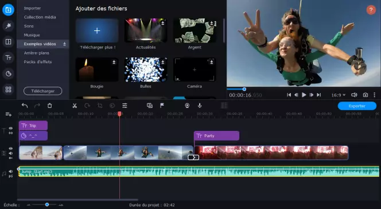Viewport: 381px width, 209px height.
Task: Select the Bougie video thumbnail
Action: [97, 69]
